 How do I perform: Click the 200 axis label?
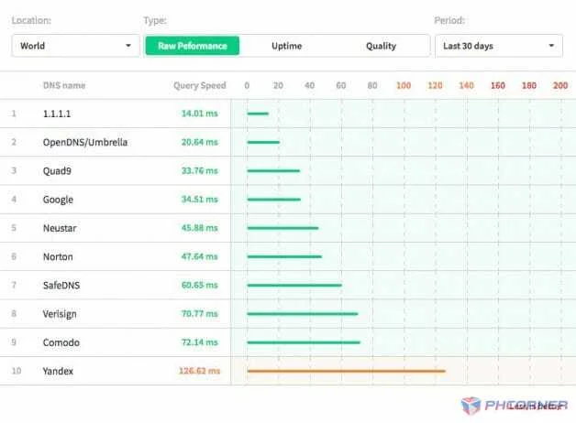560,85
